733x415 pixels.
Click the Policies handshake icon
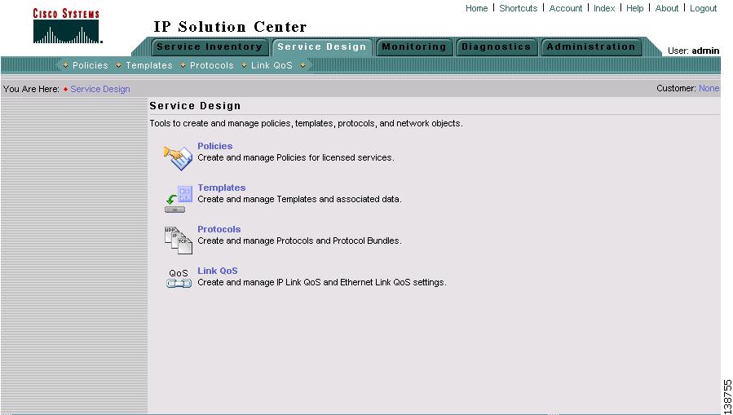[178, 157]
